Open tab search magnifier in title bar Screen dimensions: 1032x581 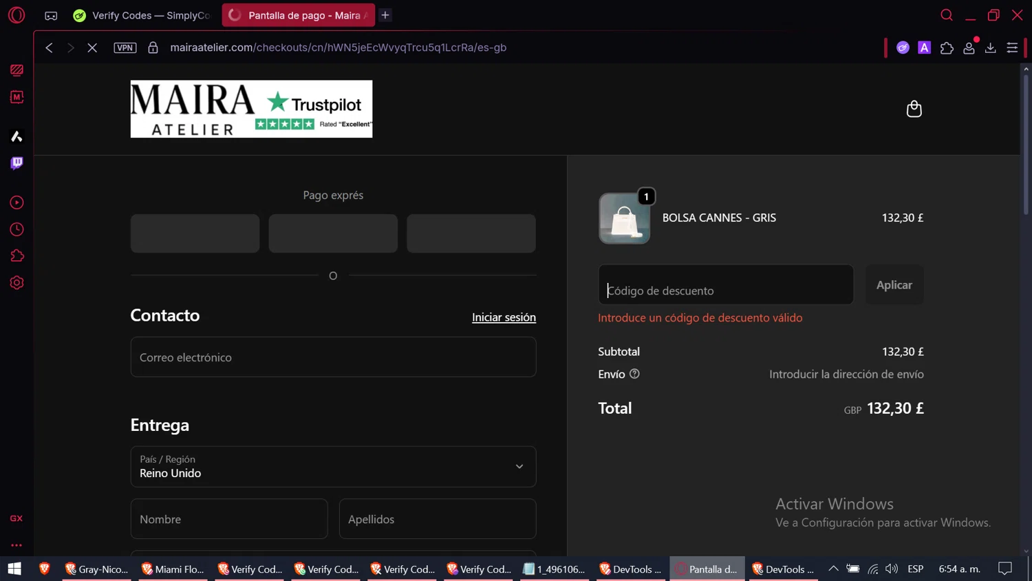pos(947,14)
